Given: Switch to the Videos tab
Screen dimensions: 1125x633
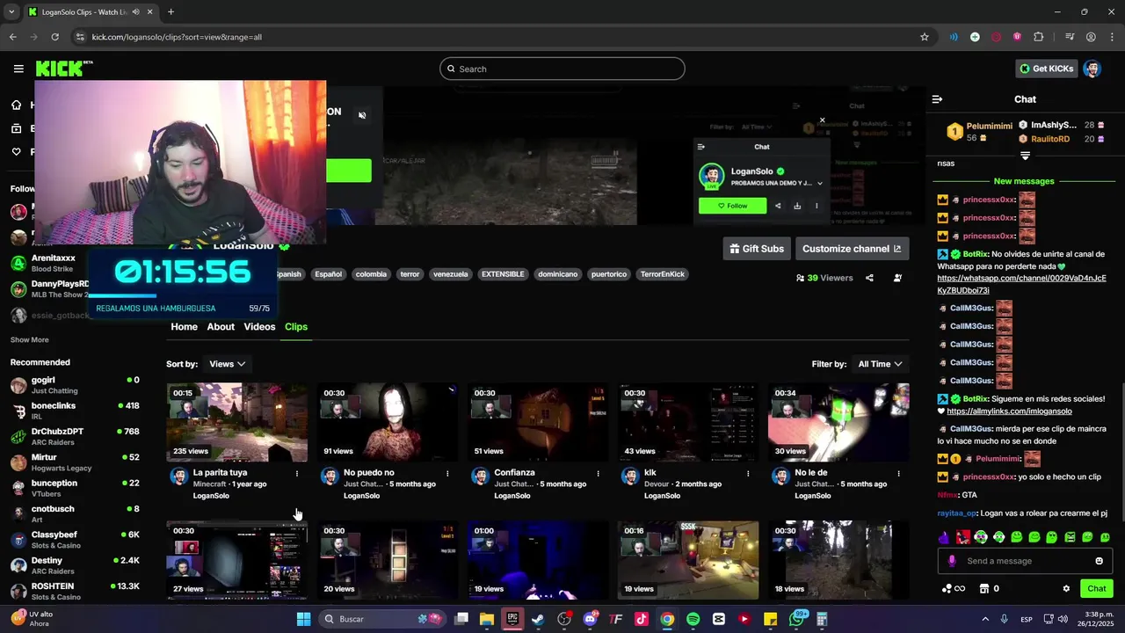Looking at the screenshot, I should pyautogui.click(x=259, y=326).
